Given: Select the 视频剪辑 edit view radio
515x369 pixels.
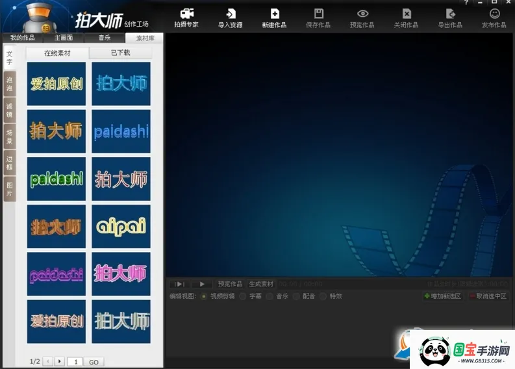Looking at the screenshot, I should point(204,296).
